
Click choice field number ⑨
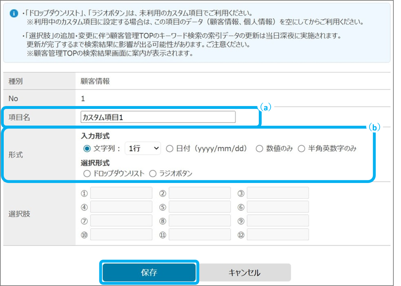tap(277, 220)
